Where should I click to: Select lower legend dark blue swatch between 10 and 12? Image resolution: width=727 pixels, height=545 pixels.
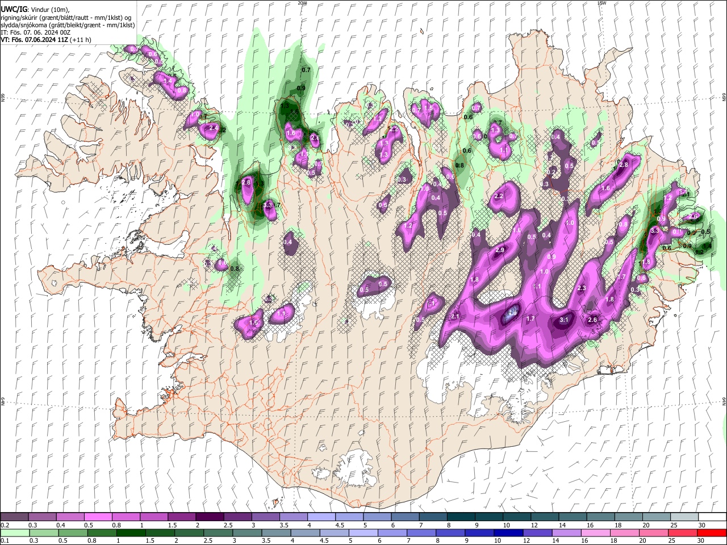(x=509, y=533)
